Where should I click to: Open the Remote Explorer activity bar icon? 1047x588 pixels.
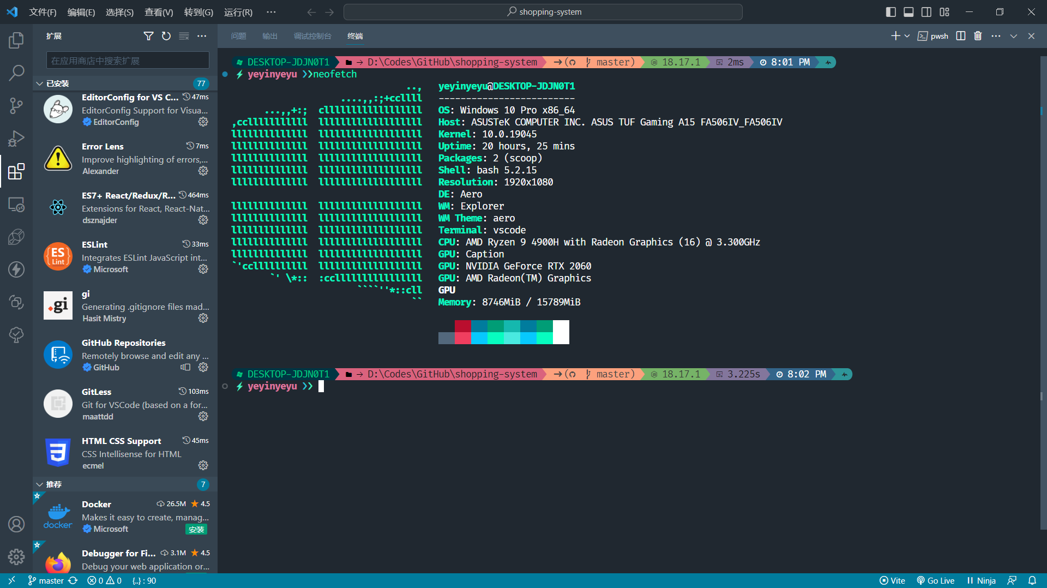(x=16, y=205)
